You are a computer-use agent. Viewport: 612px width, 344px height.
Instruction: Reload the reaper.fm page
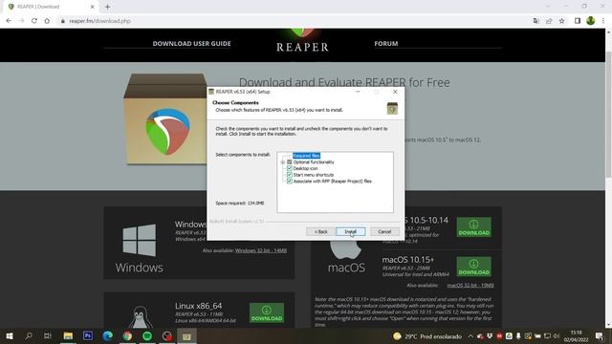[34, 21]
